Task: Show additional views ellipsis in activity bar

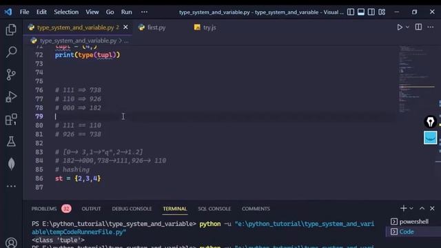Action: click(x=11, y=186)
